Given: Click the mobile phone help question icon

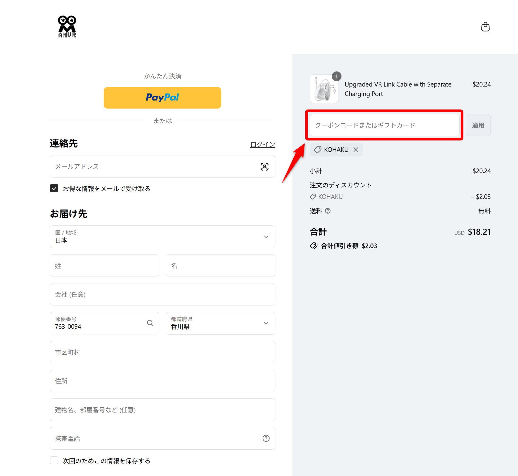Looking at the screenshot, I should coord(266,438).
